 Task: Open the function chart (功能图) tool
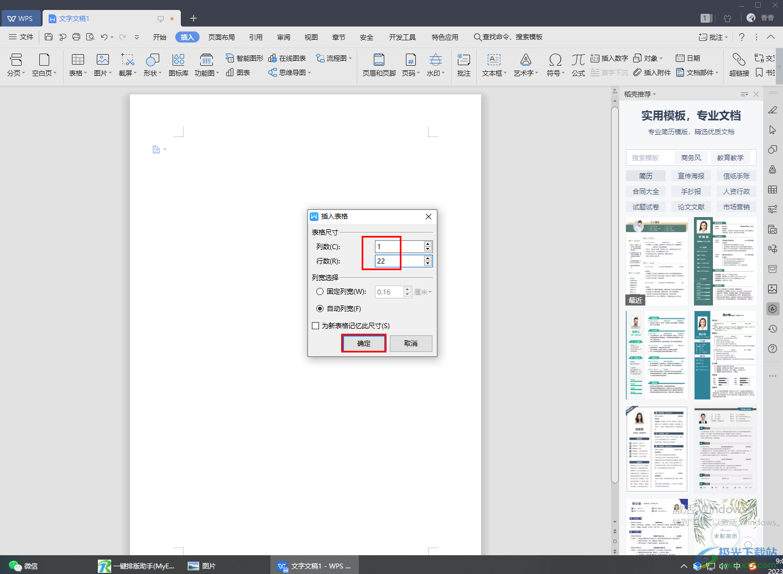point(207,65)
